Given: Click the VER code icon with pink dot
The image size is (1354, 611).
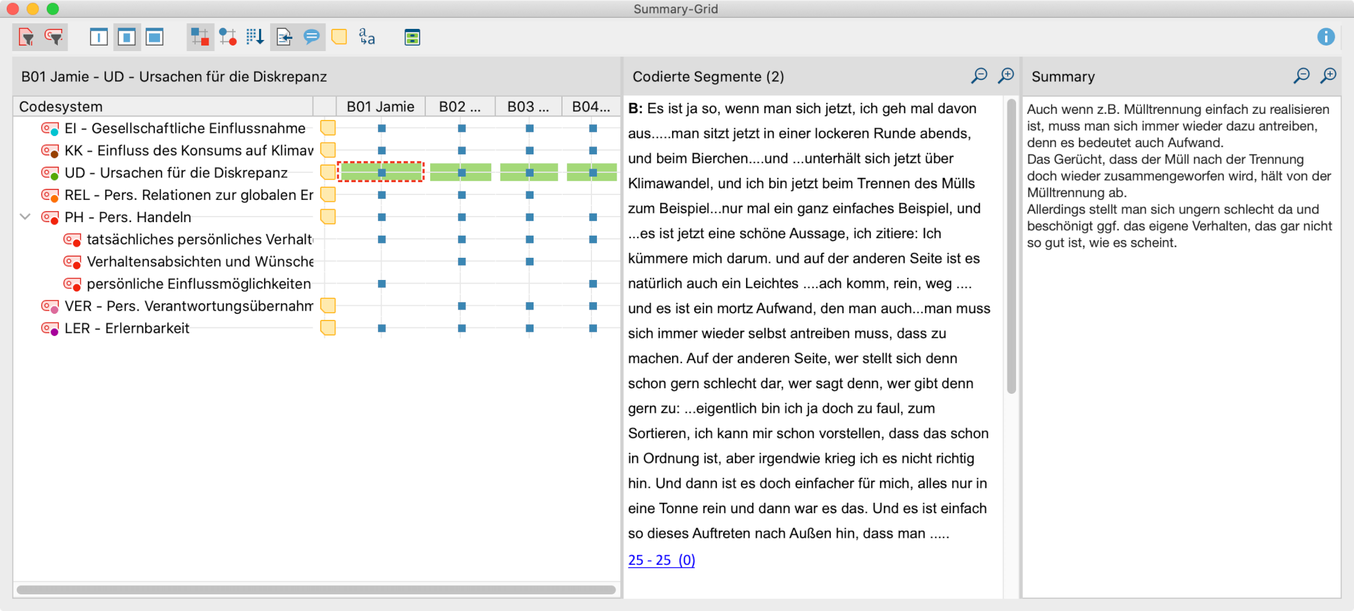Looking at the screenshot, I should click(50, 306).
